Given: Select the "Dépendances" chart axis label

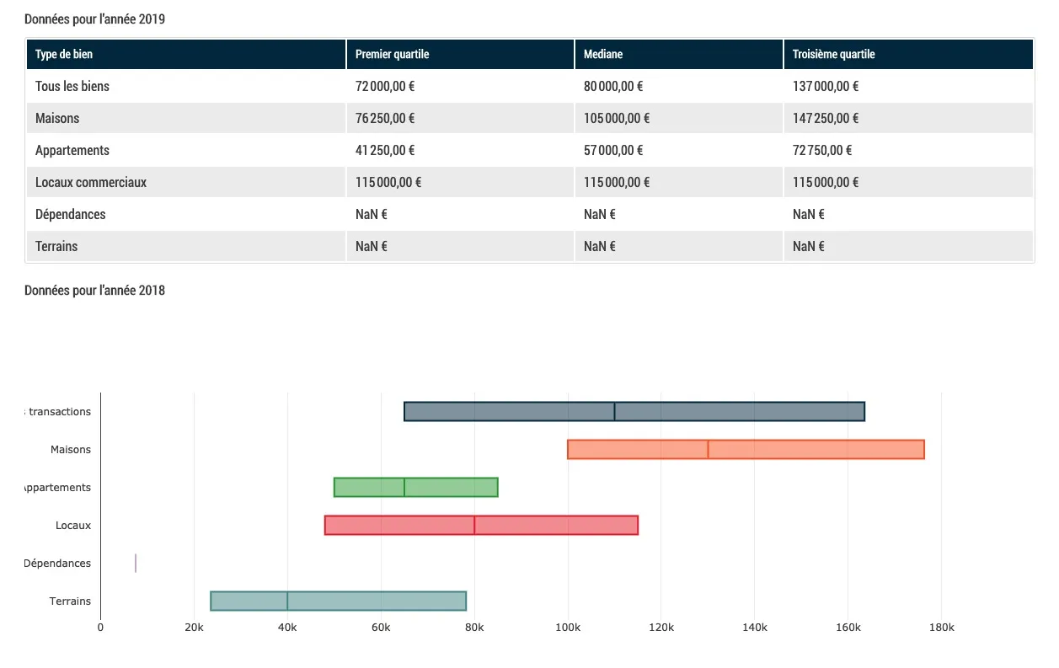Looking at the screenshot, I should click(x=57, y=564).
